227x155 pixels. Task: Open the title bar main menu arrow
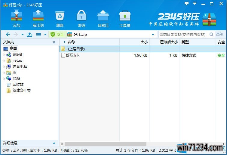click(195, 3)
